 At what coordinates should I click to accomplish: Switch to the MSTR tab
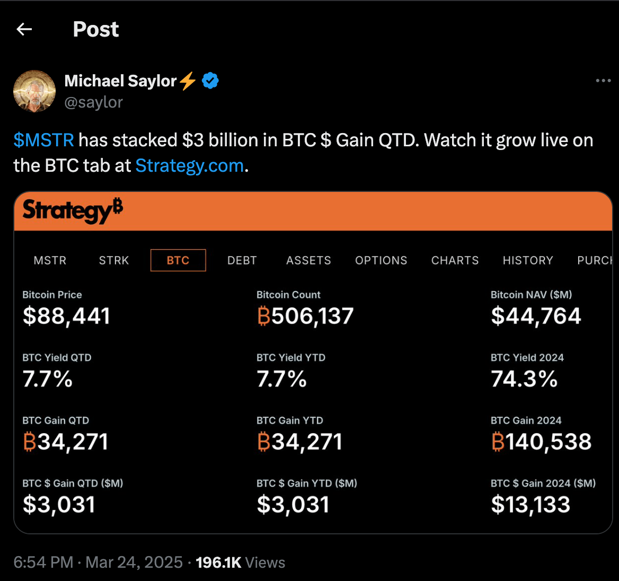click(50, 260)
